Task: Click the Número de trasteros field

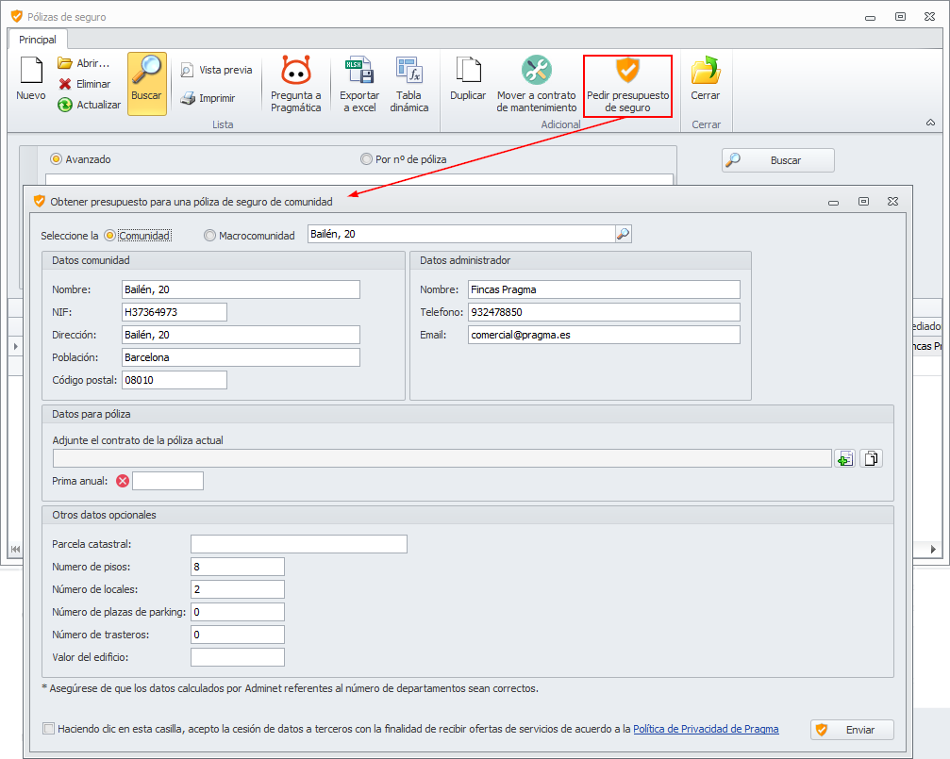Action: (x=238, y=635)
